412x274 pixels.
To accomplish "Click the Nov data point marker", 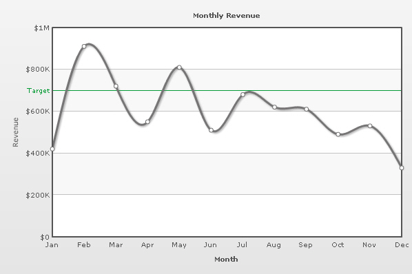I will pos(370,126).
